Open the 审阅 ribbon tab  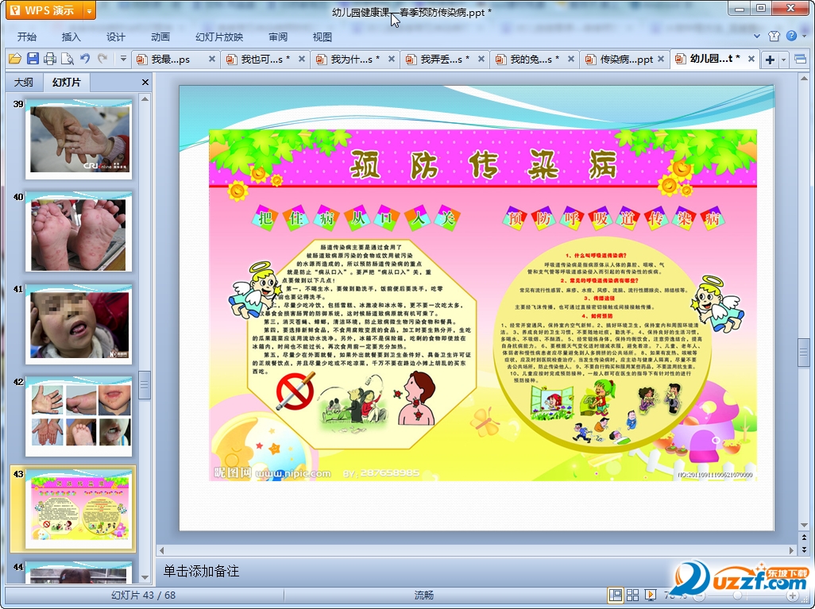pyautogui.click(x=278, y=37)
